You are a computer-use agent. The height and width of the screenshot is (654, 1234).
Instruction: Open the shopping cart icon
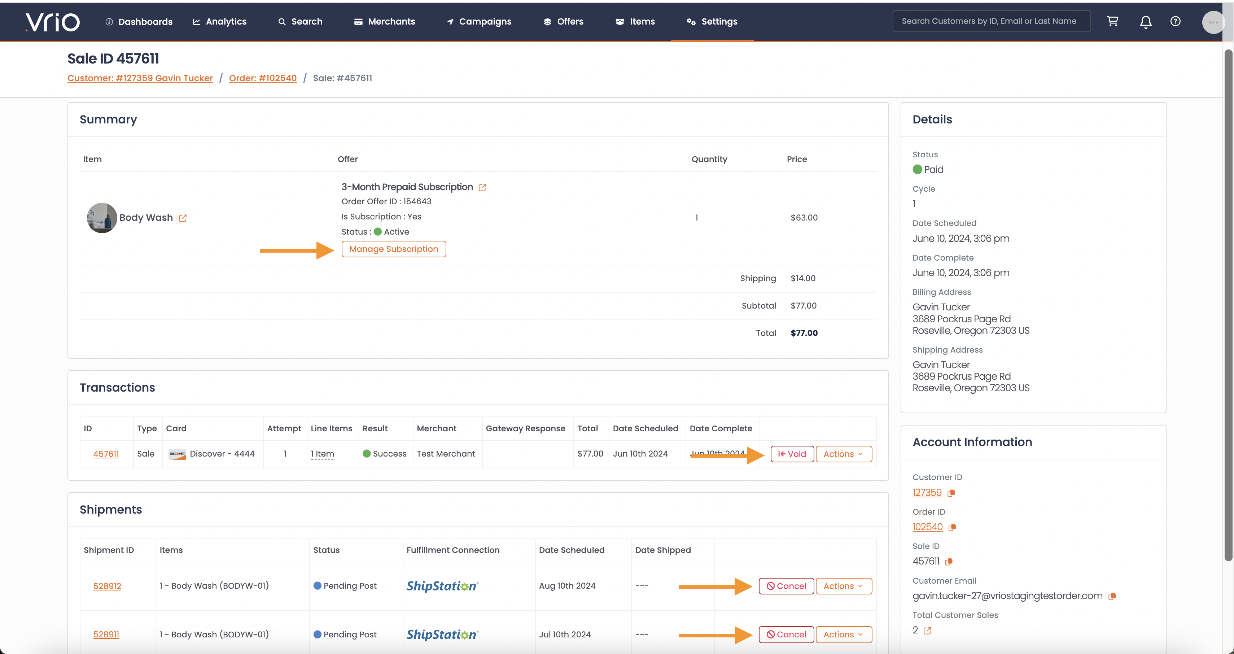click(x=1112, y=21)
